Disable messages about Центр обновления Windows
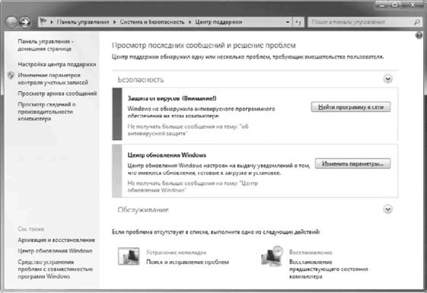This screenshot has width=427, height=293. 193,186
